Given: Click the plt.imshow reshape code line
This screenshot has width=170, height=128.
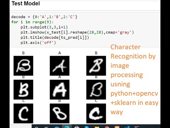Looking at the screenshot, I should [x=77, y=32].
